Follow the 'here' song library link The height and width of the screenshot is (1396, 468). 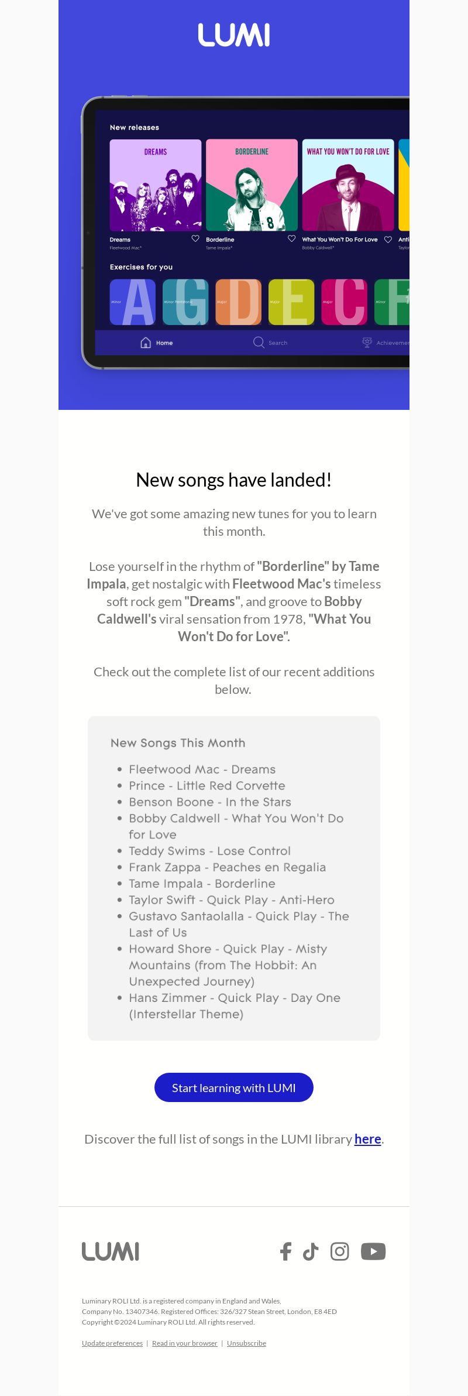(x=368, y=1139)
